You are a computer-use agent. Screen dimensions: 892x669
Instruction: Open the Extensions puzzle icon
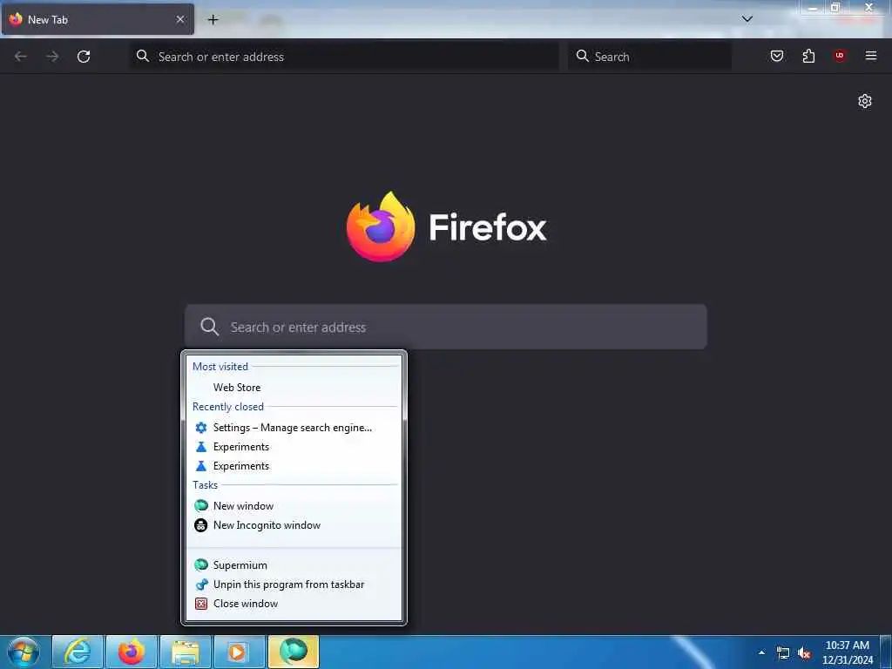808,56
